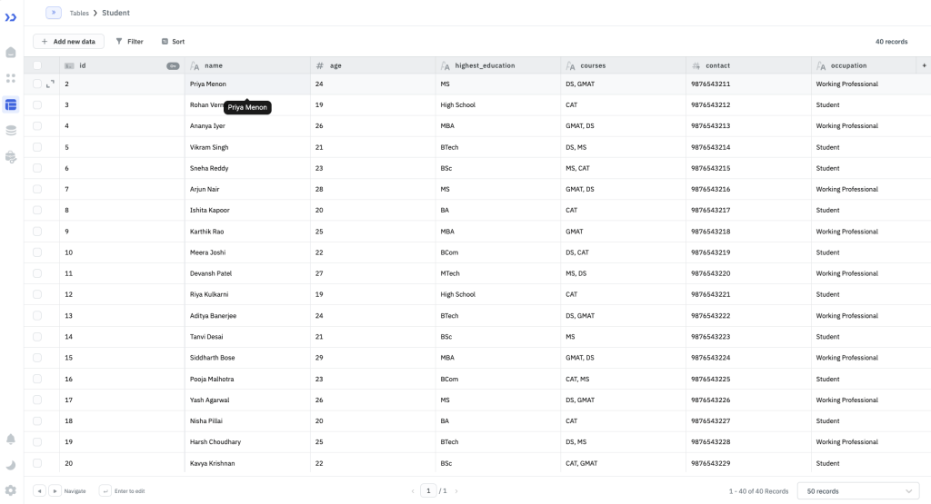
Task: Click the plus icon to add a column
Action: pyautogui.click(x=924, y=65)
